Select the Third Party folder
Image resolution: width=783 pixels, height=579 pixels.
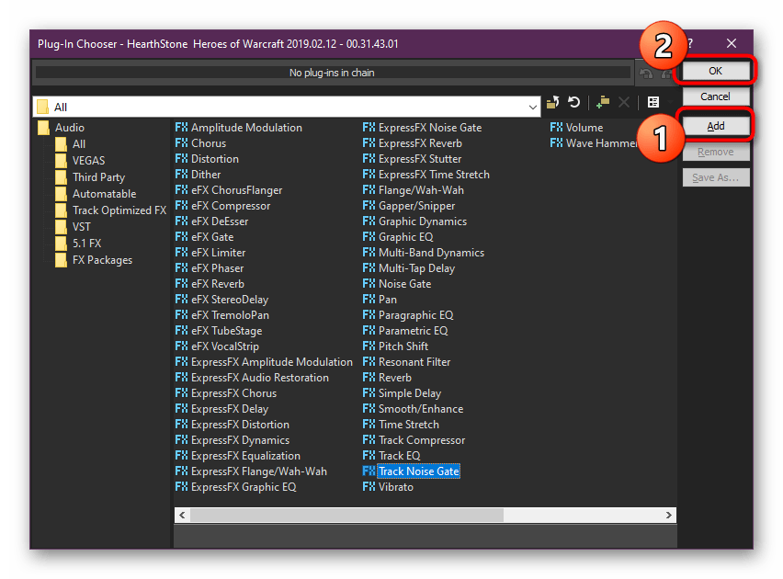pos(98,177)
